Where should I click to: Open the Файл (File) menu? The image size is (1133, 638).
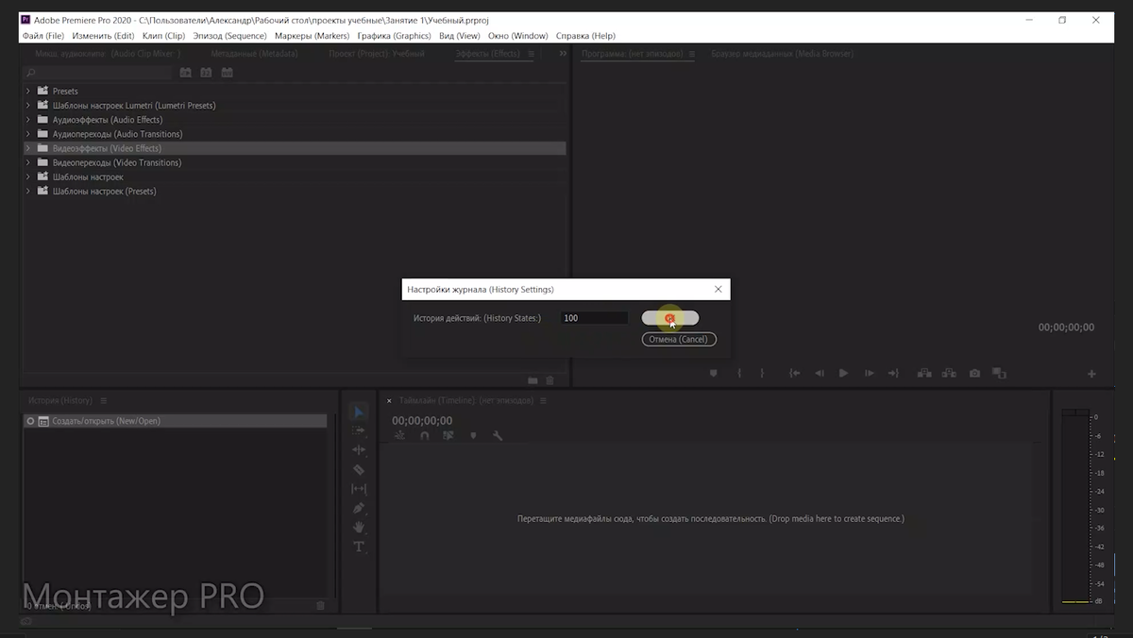click(43, 36)
